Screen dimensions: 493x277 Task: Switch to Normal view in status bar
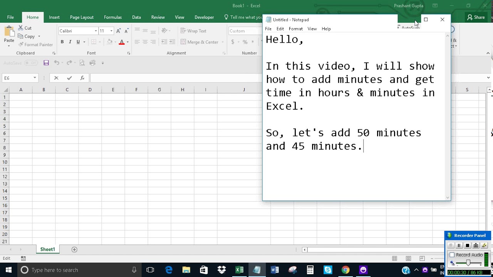tap(394, 258)
